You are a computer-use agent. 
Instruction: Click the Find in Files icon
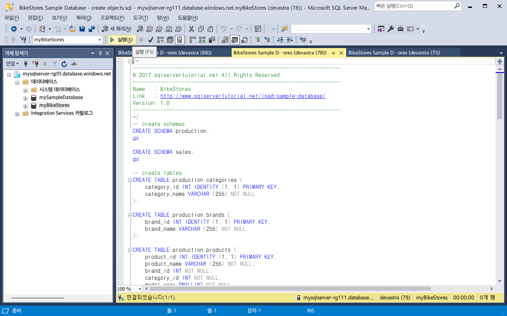(284, 29)
